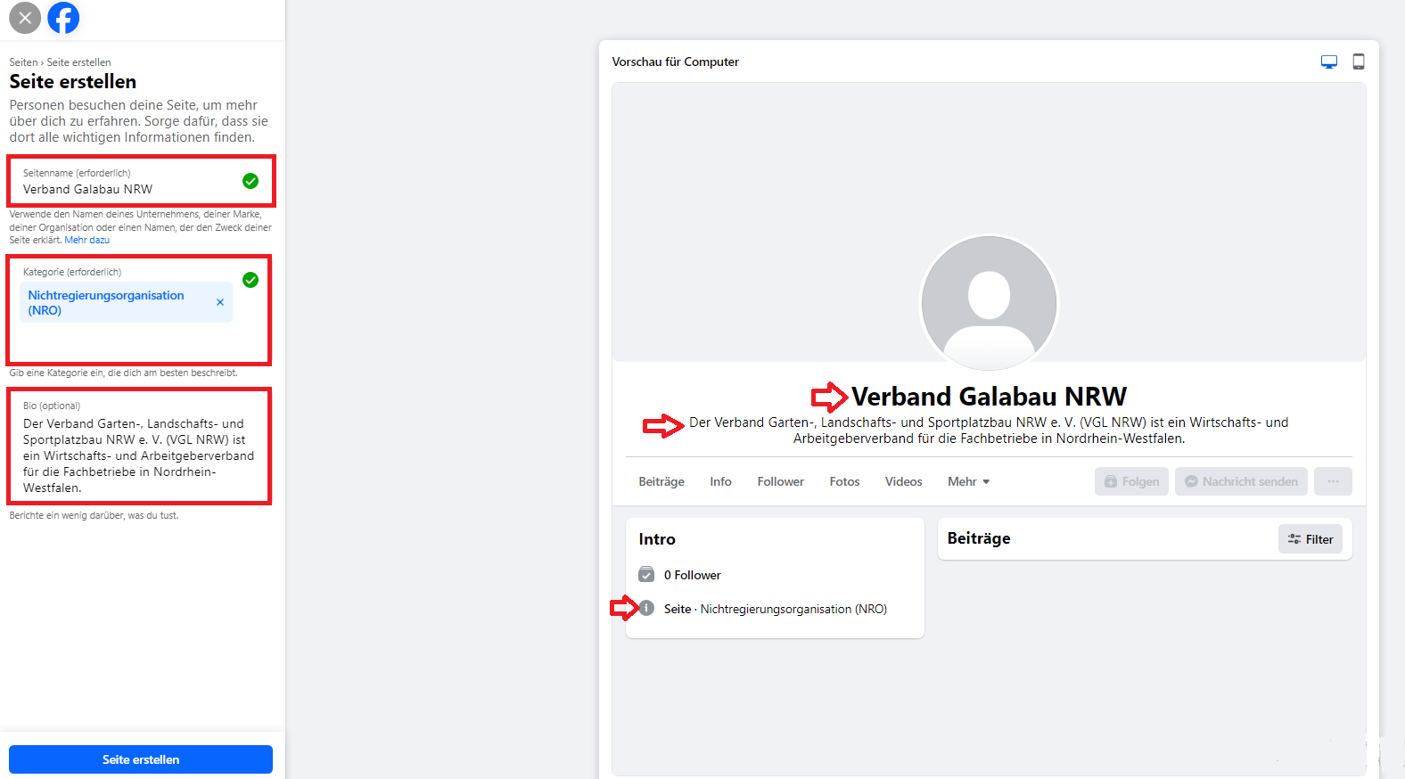The height and width of the screenshot is (779, 1405).
Task: Close the page creation dialog
Action: 25,18
